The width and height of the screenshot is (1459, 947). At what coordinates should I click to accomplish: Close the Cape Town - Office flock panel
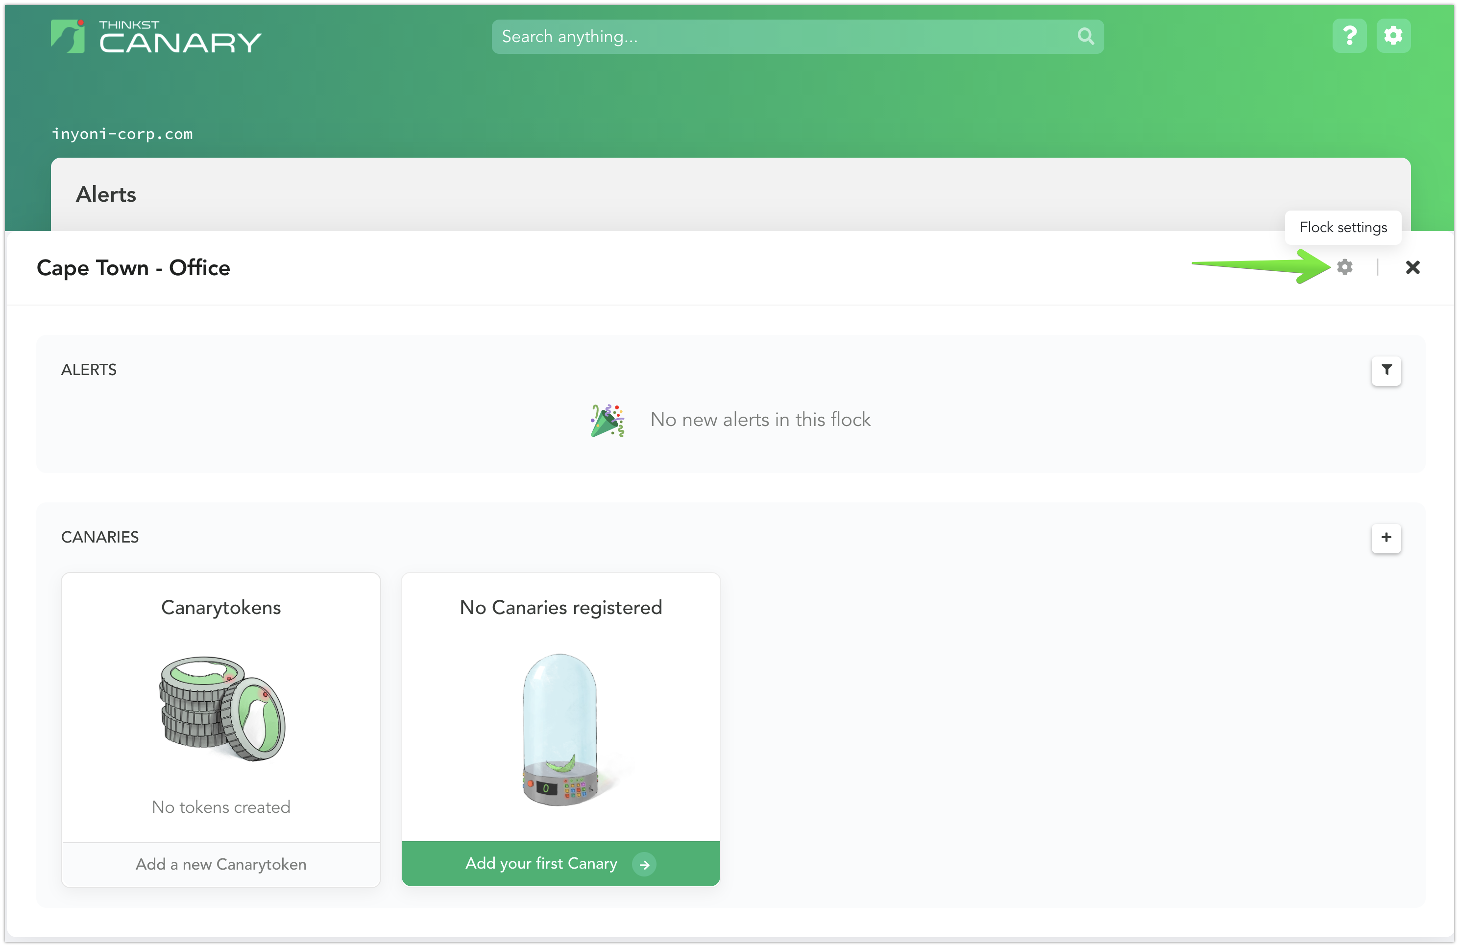click(x=1413, y=268)
